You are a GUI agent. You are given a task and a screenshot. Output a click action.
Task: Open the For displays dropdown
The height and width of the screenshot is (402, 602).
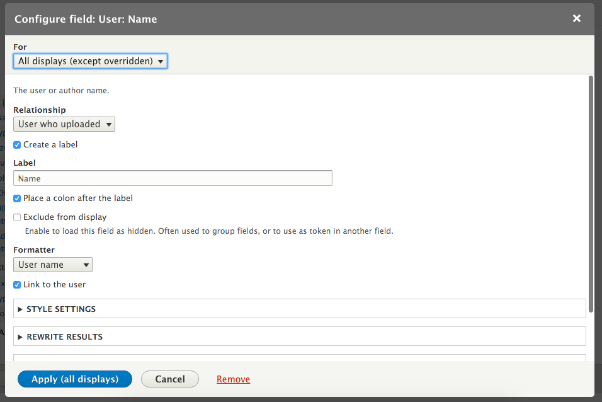[90, 61]
